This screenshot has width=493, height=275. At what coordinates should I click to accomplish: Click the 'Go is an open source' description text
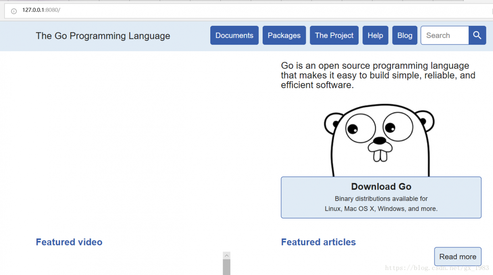378,75
